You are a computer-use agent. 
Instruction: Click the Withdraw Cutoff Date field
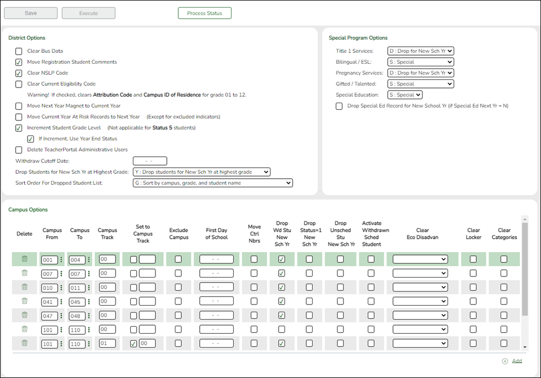(150, 161)
